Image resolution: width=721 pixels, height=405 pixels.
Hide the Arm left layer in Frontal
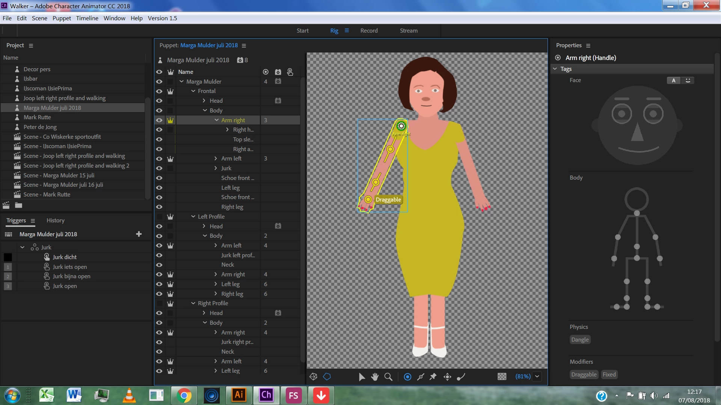(159, 159)
